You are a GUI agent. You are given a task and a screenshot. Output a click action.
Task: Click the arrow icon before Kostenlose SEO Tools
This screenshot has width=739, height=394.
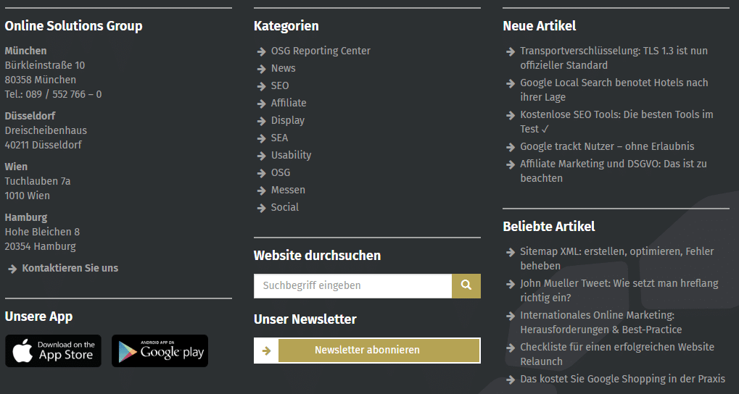[511, 115]
